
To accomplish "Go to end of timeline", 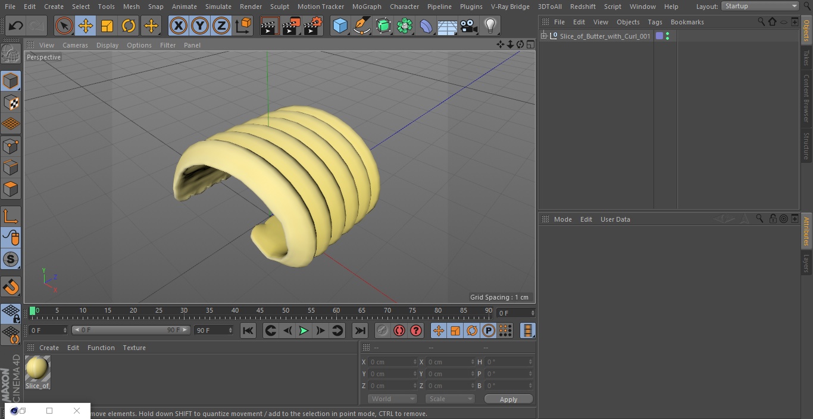I will pos(360,330).
